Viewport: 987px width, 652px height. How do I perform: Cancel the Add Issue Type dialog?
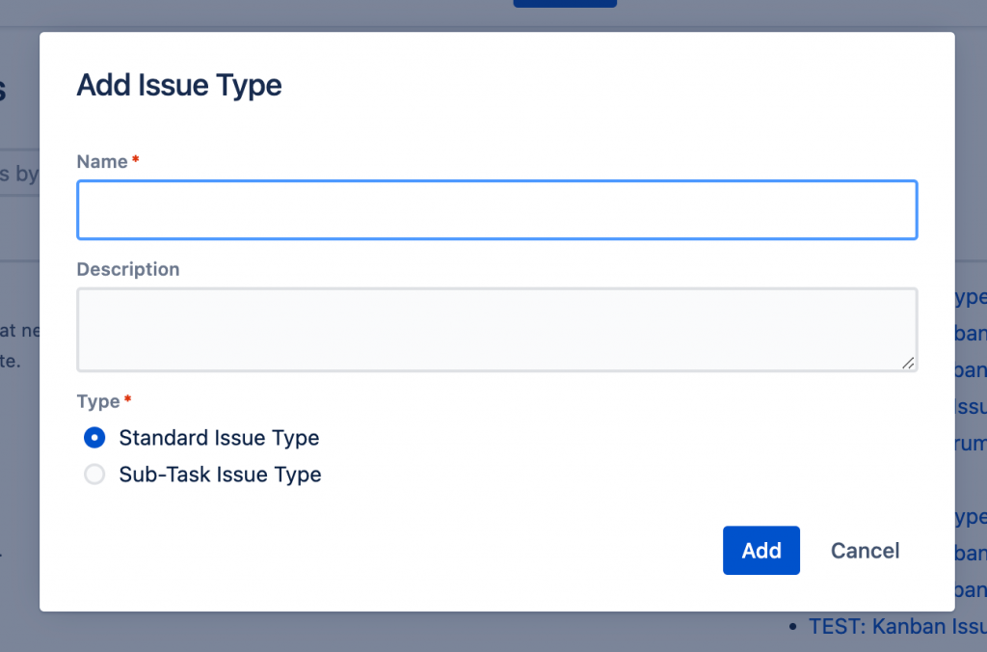(x=865, y=551)
